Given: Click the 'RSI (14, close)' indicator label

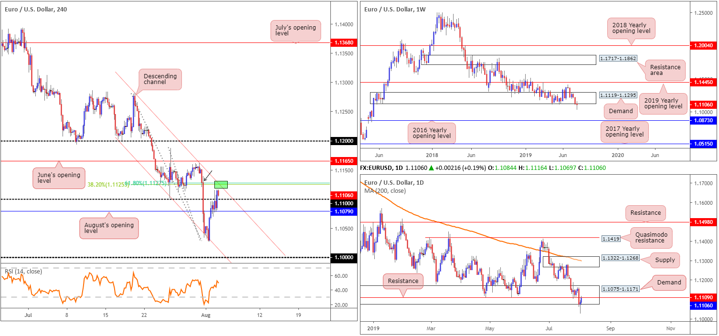Looking at the screenshot, I should pyautogui.click(x=23, y=272).
